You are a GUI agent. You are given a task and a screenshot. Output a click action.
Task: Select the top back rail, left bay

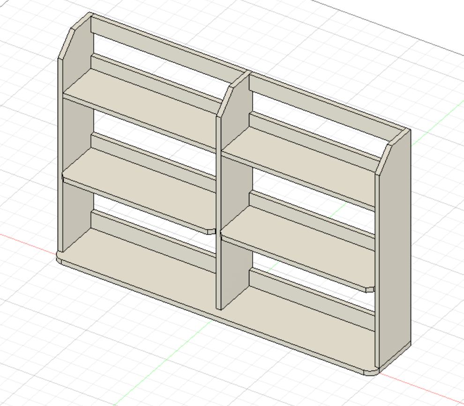(x=159, y=47)
